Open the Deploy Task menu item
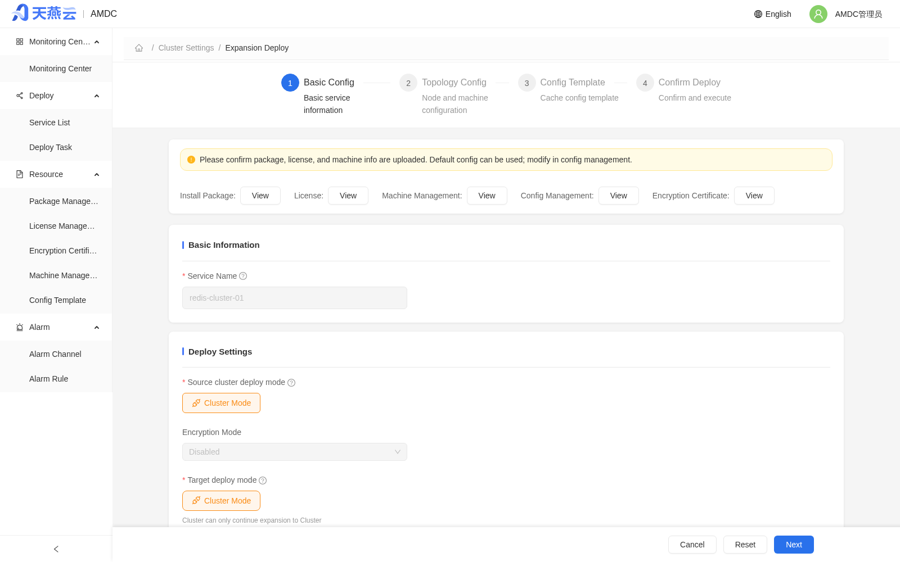The width and height of the screenshot is (900, 562). 56,147
